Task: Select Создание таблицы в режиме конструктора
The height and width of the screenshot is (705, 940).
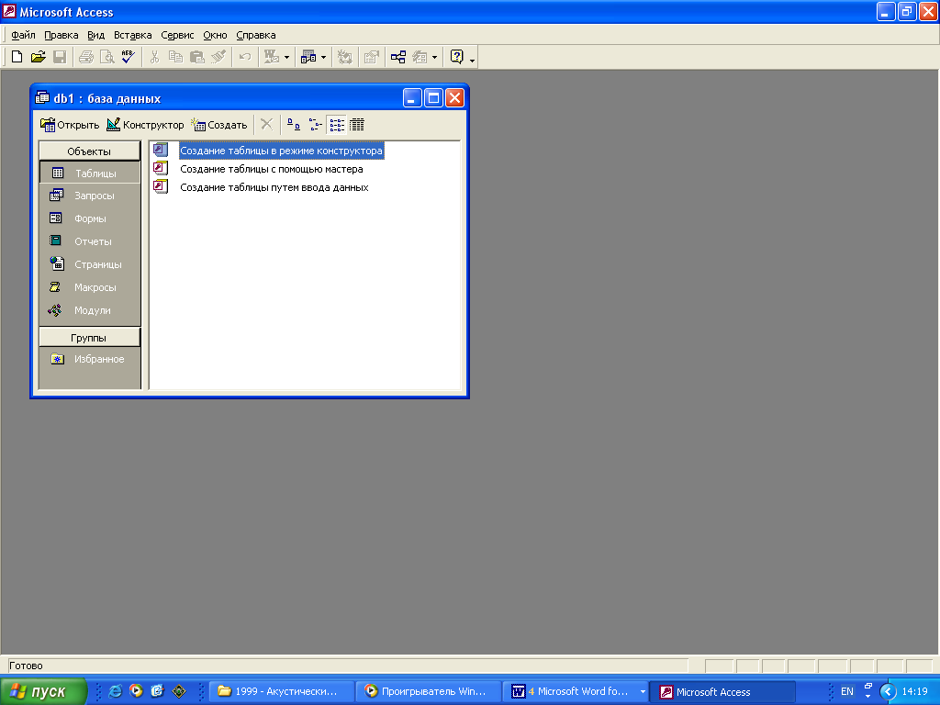Action: (x=281, y=151)
